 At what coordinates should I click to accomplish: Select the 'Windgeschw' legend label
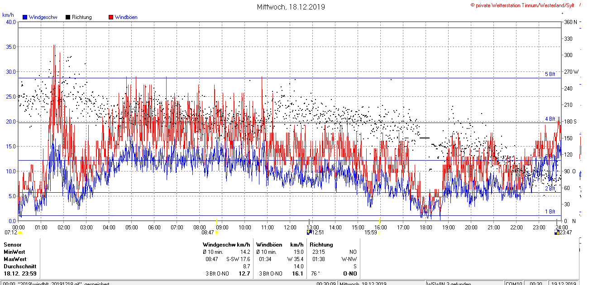(43, 17)
